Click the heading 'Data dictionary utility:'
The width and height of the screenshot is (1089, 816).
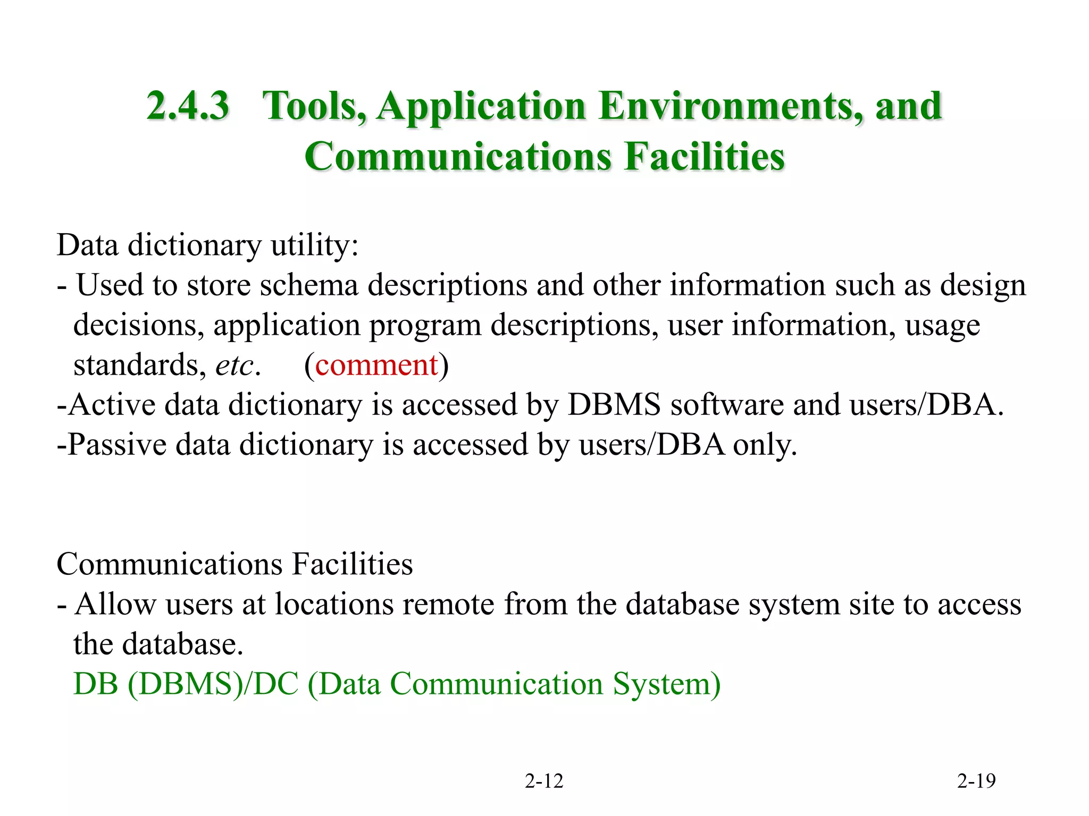[208, 245]
